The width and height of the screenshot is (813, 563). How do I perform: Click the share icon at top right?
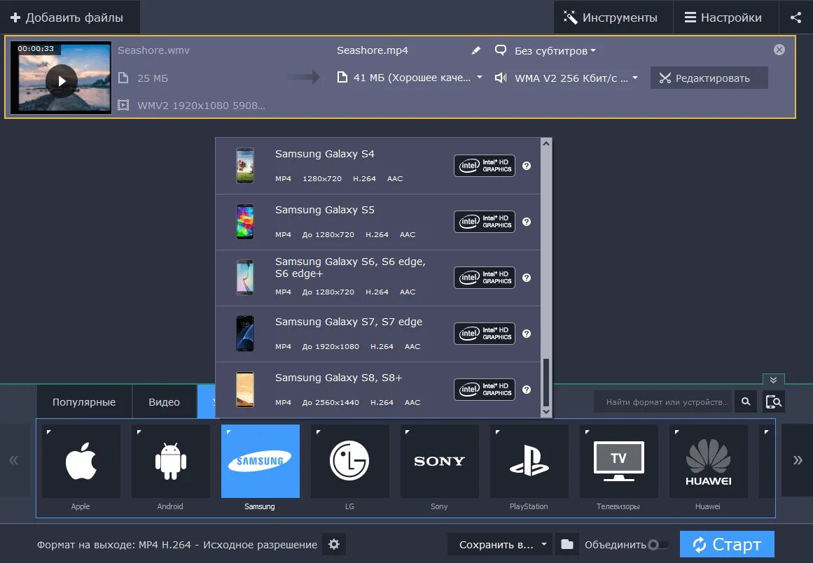[x=795, y=17]
